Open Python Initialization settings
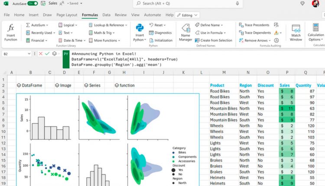 tap(161, 40)
